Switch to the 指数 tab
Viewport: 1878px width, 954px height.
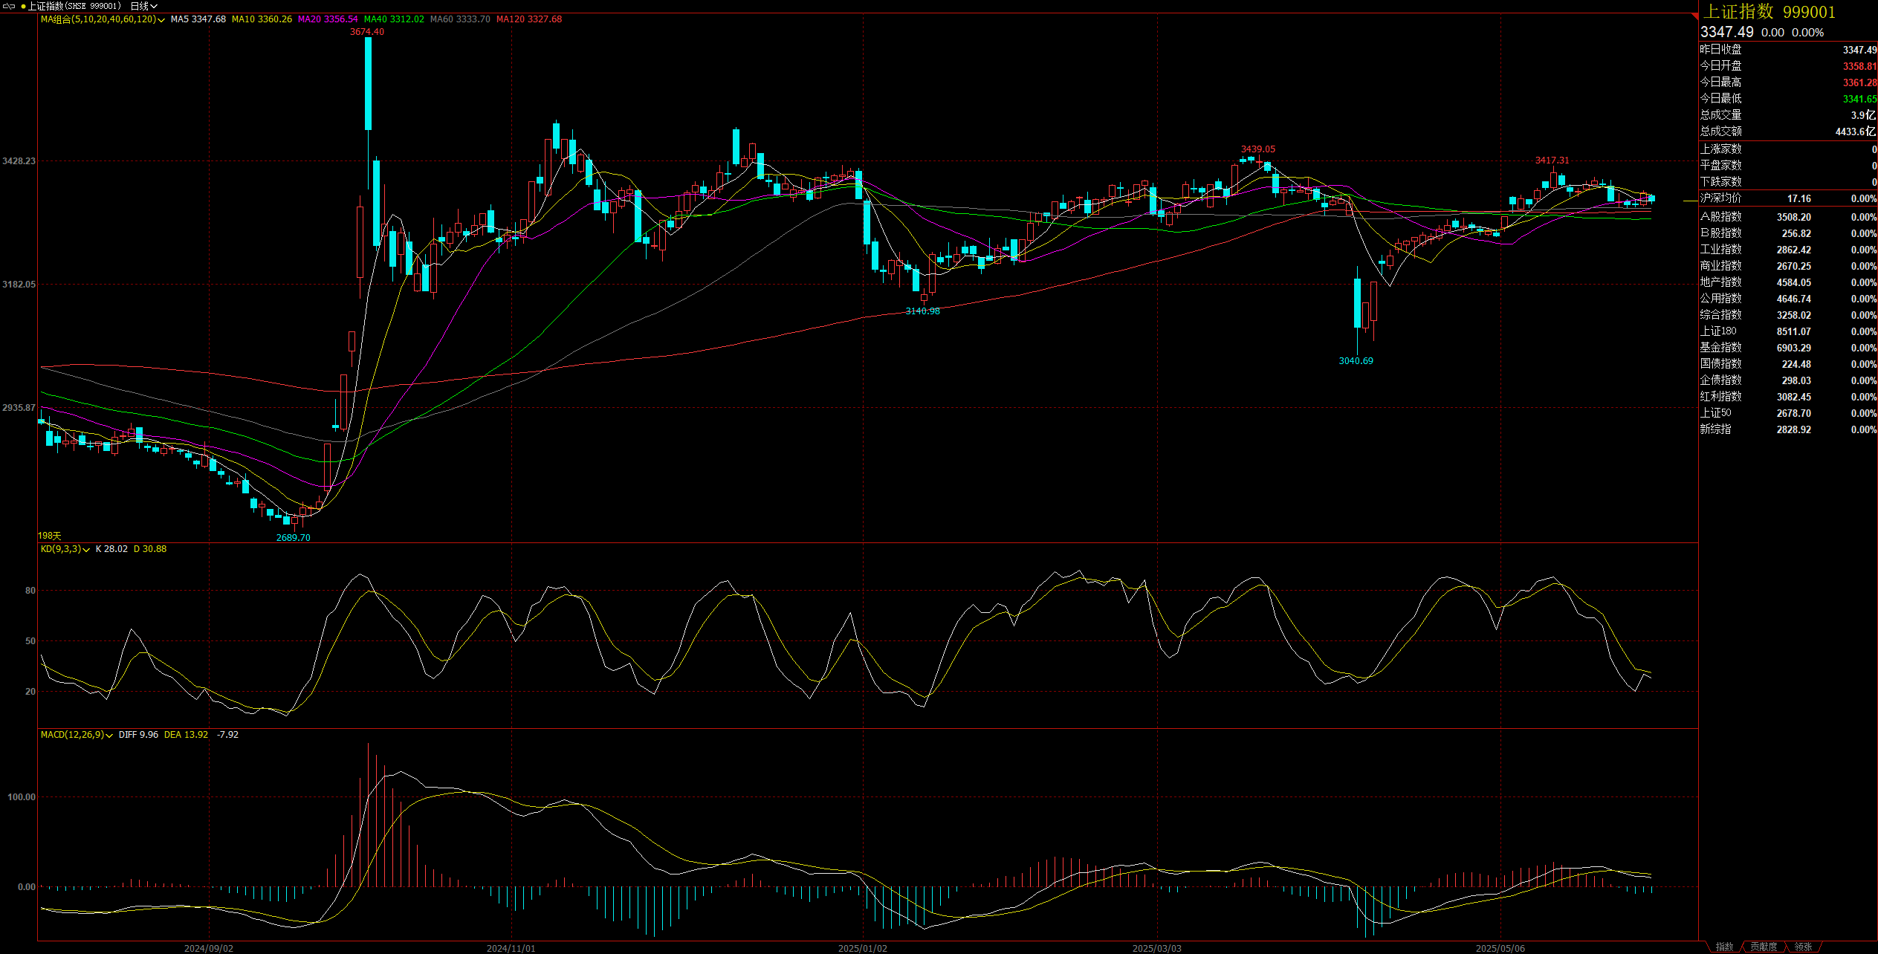1724,947
